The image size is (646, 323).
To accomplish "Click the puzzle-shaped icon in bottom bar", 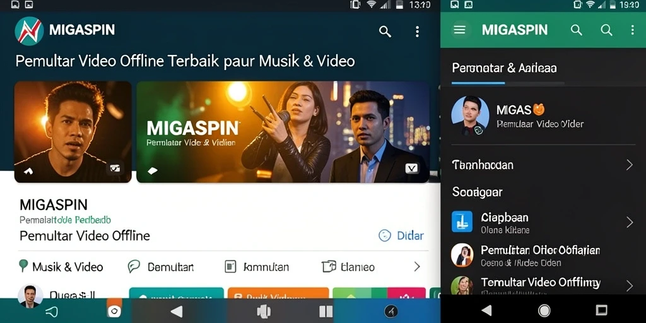I will [264, 312].
